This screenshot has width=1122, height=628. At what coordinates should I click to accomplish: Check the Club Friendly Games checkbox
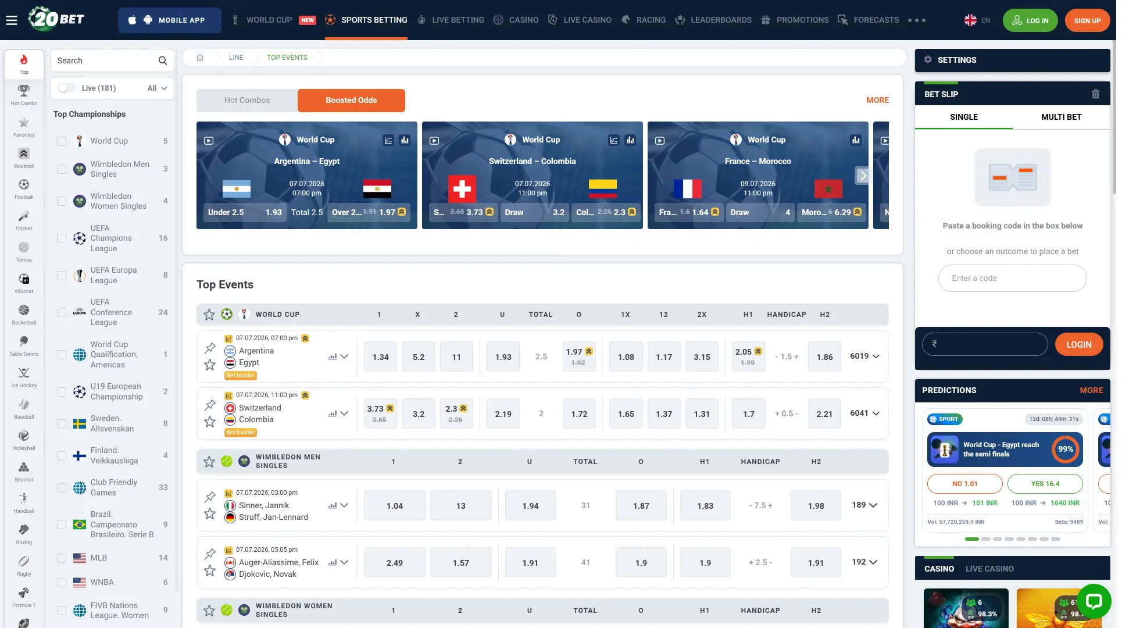62,488
